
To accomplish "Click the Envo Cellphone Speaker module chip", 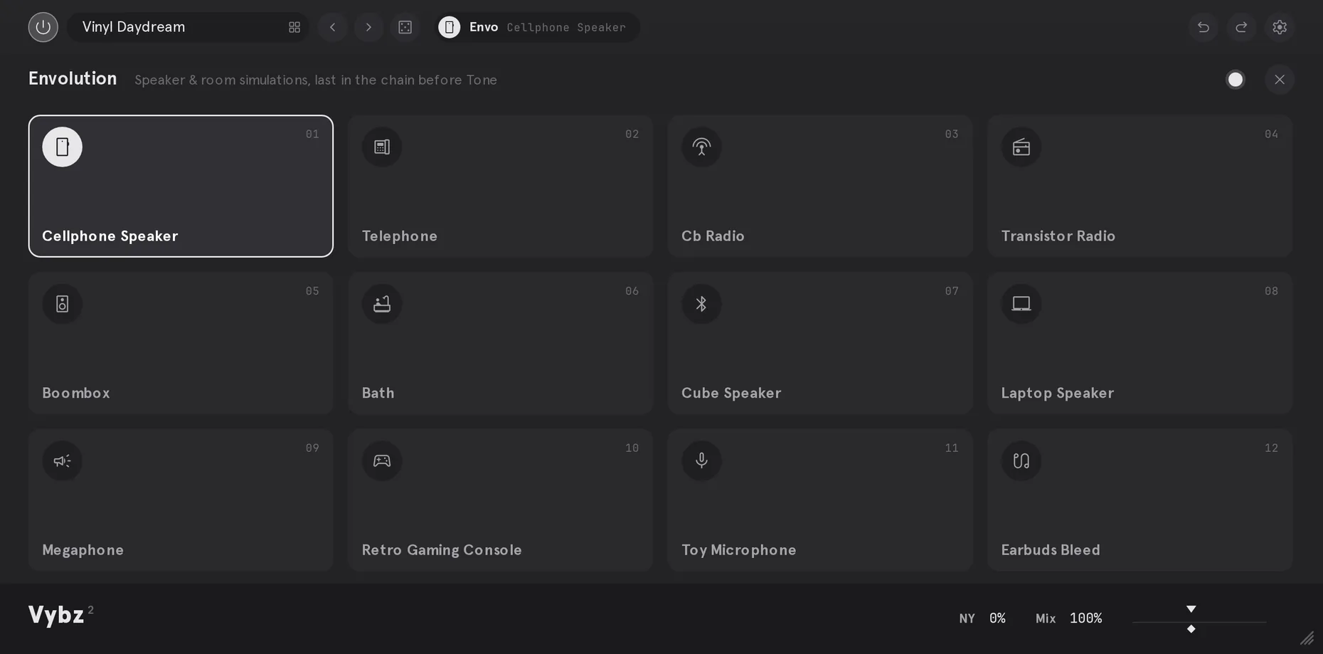I will tap(538, 27).
